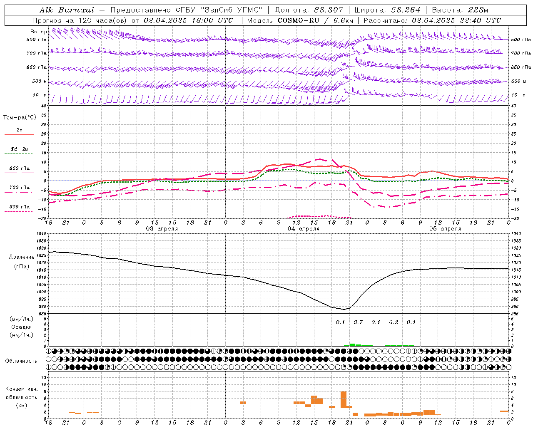The width and height of the screenshot is (533, 426).
Task: Click the 'Рассчитано: 02.04.2025 22:40 UTC' timestamp
Action: 432,20
